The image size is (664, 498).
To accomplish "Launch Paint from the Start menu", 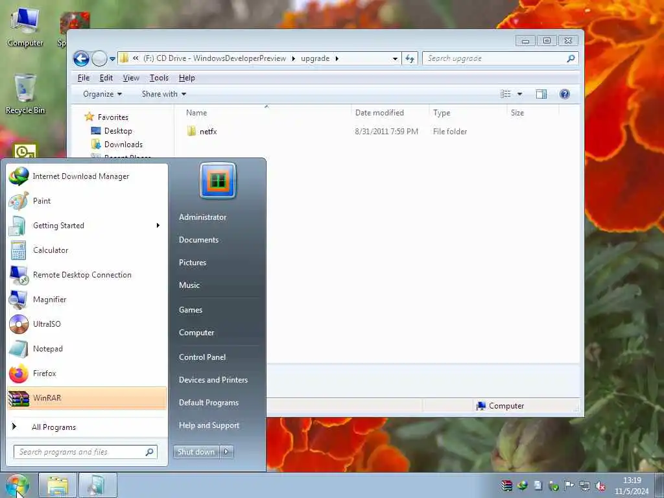I will click(x=87, y=201).
